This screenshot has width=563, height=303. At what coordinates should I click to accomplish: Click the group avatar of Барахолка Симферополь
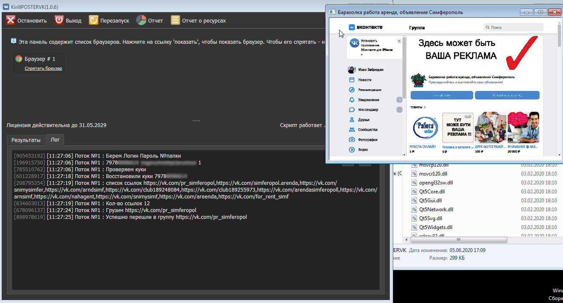pyautogui.click(x=419, y=80)
